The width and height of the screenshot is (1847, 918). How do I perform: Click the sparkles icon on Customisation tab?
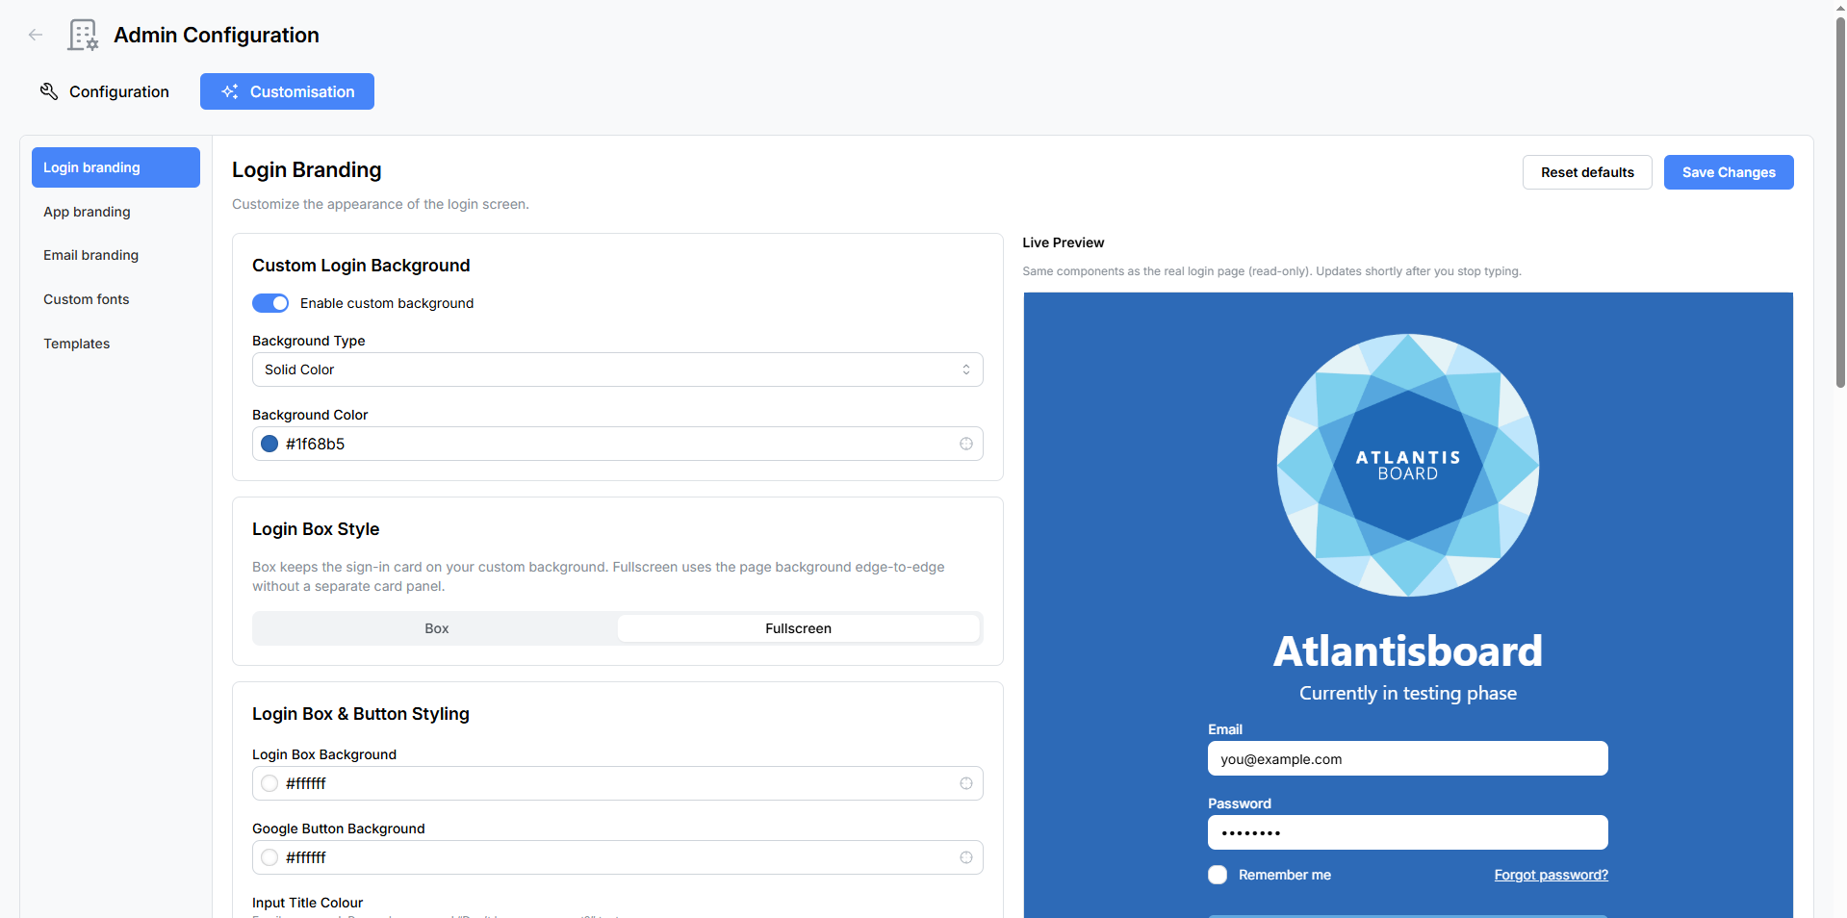pos(230,91)
